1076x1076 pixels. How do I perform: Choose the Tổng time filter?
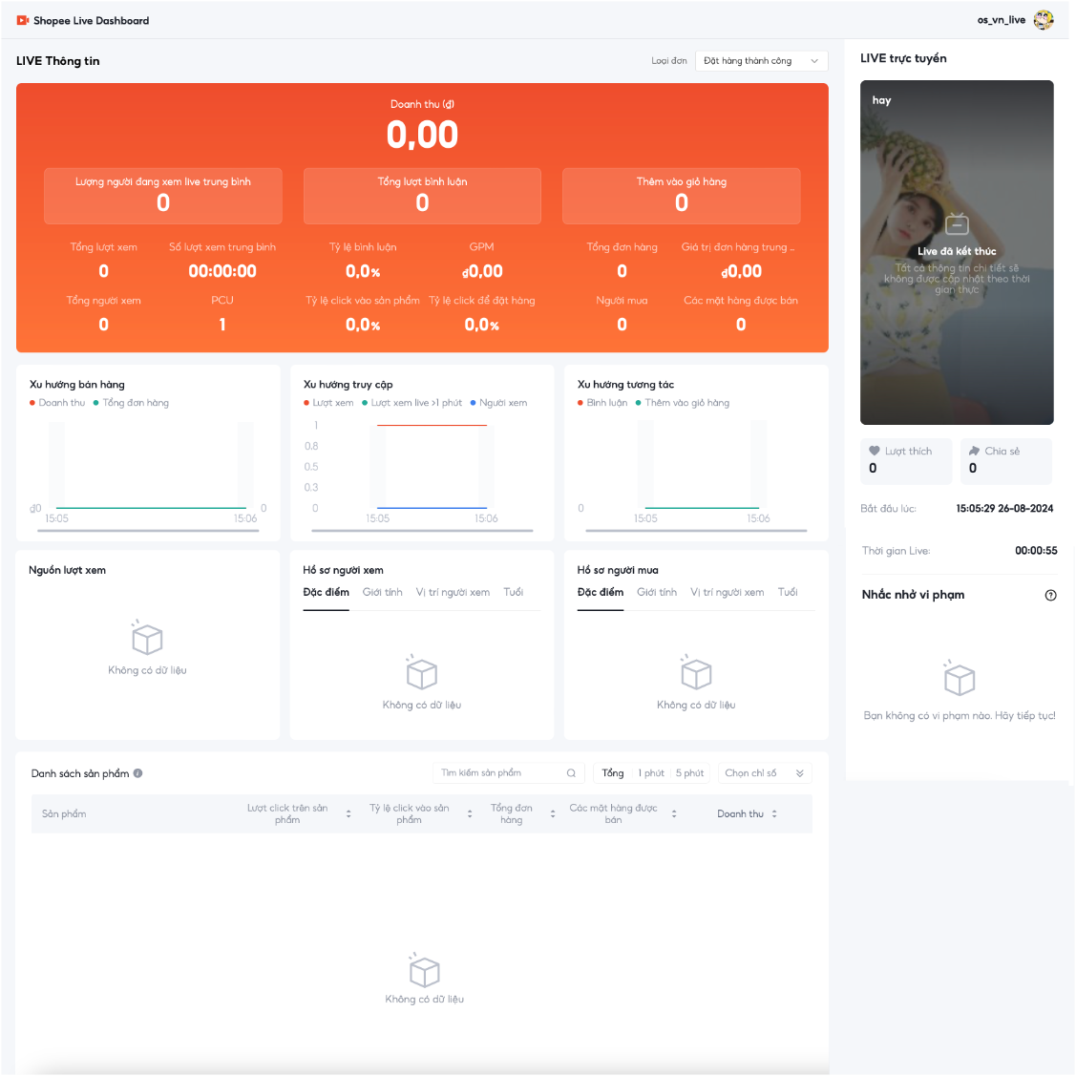(613, 773)
